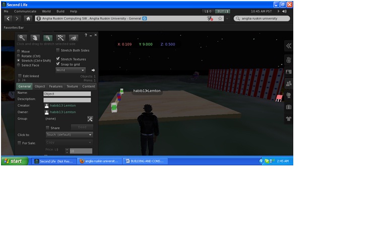
Task: Open location info icon in address bar
Action: point(38,19)
